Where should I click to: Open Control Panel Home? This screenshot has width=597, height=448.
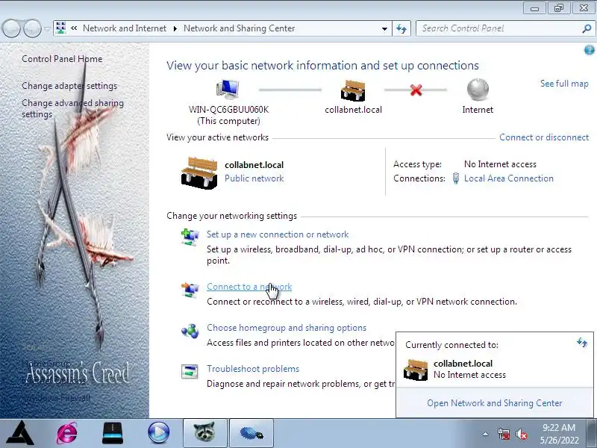click(62, 59)
